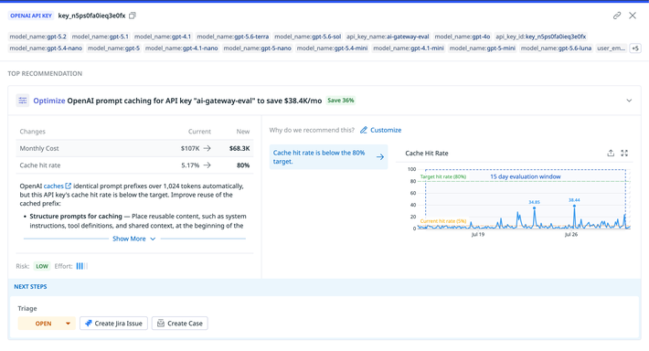This screenshot has width=649, height=351.
Task: Click the model_name:gpt-4.1 tag
Action: [163, 37]
